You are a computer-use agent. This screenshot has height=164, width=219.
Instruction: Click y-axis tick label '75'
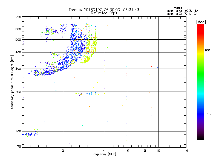click(19, 147)
